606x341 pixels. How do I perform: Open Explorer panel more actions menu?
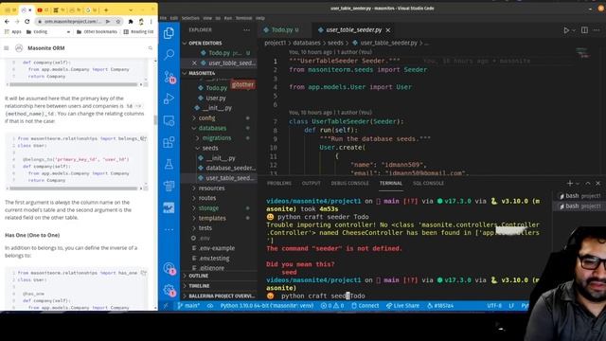[246, 29]
